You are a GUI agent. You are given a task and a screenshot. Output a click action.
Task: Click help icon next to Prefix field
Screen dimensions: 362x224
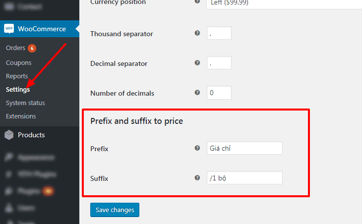tap(197, 148)
